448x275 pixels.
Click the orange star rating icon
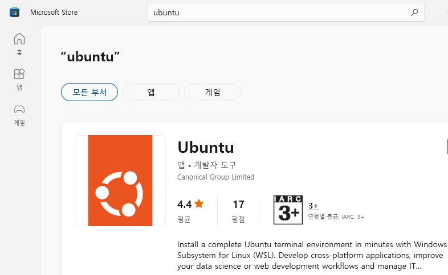199,203
